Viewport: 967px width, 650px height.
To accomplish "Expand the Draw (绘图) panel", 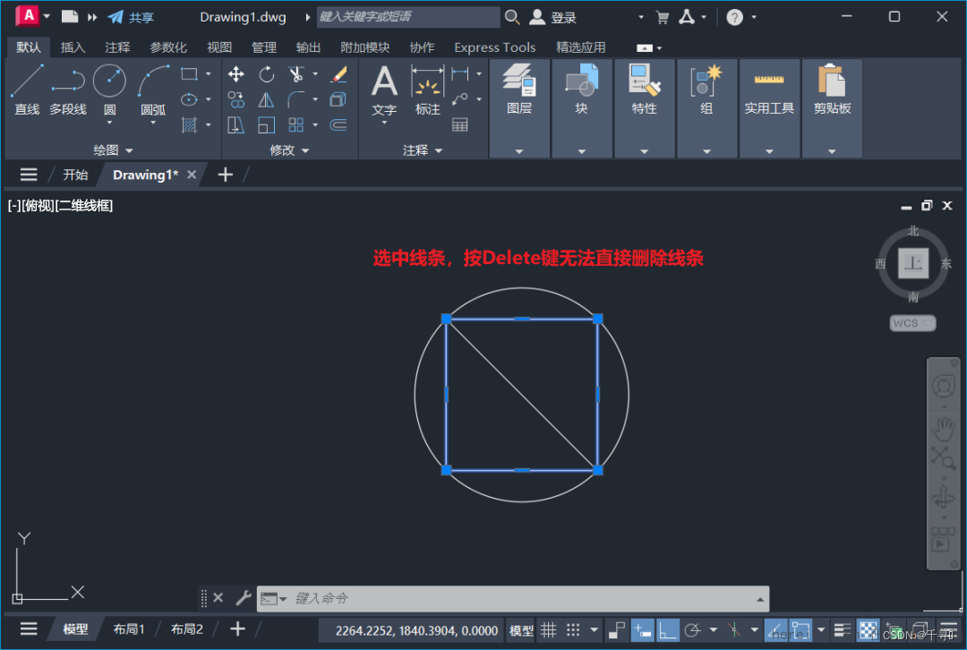I will click(x=113, y=150).
